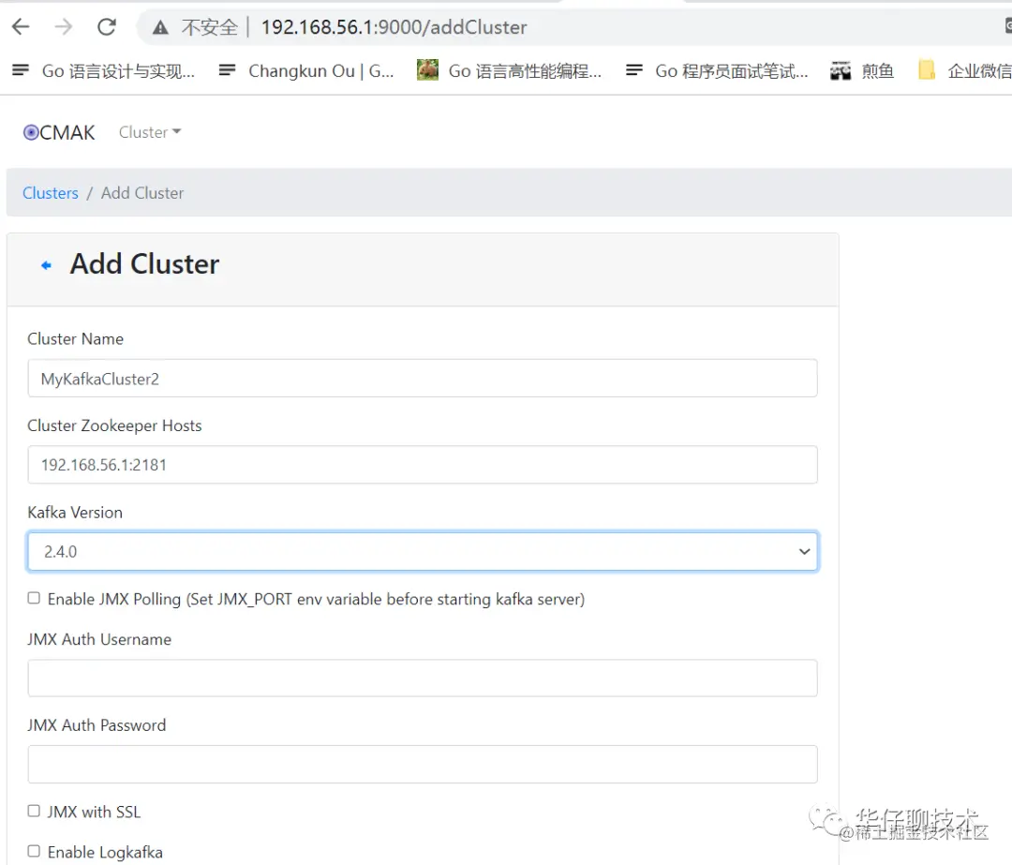
Task: Click the browser forward arrow
Action: pos(64,27)
